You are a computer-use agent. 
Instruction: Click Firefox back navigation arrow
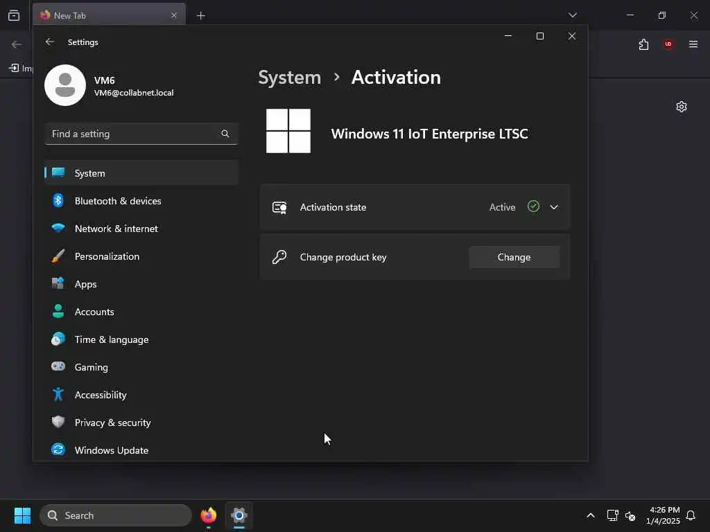click(x=17, y=44)
